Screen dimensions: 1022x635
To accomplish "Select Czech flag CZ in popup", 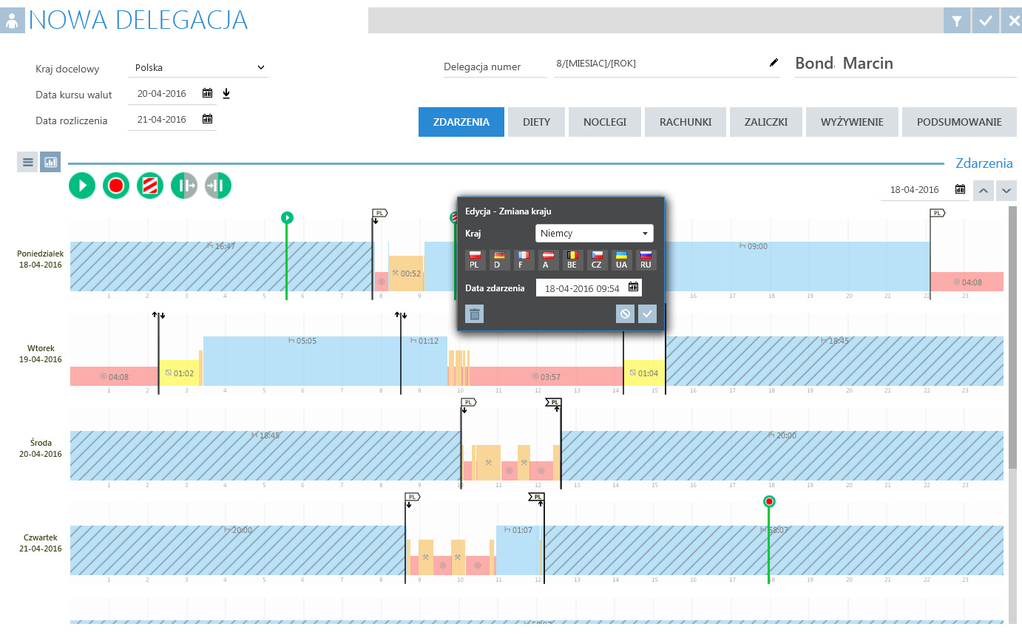I will (x=597, y=259).
